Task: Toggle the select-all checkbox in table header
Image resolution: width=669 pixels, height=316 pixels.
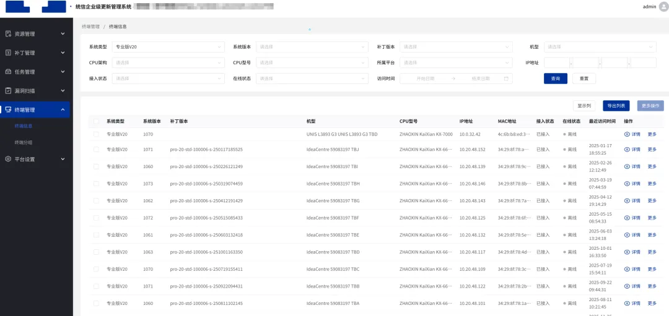Action: (x=96, y=121)
